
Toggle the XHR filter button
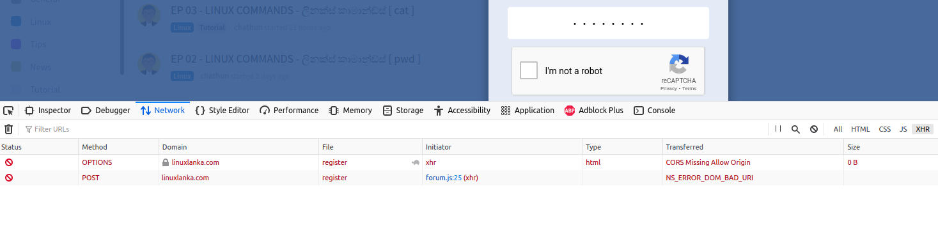(922, 129)
